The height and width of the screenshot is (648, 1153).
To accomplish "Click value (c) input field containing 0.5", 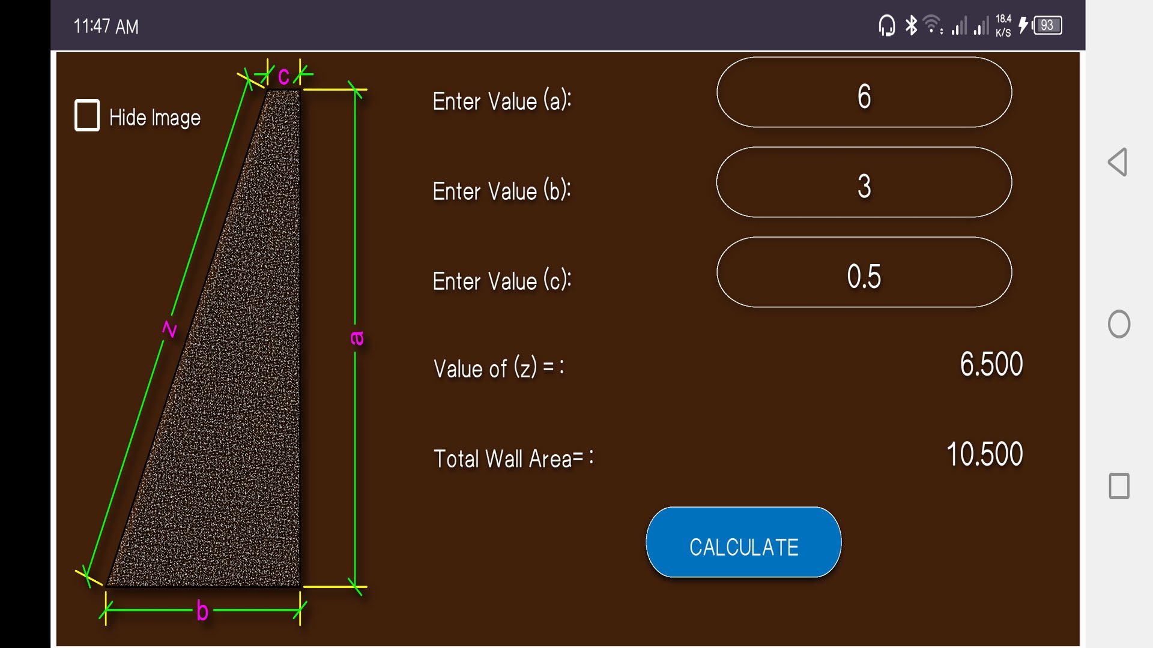I will [x=864, y=272].
